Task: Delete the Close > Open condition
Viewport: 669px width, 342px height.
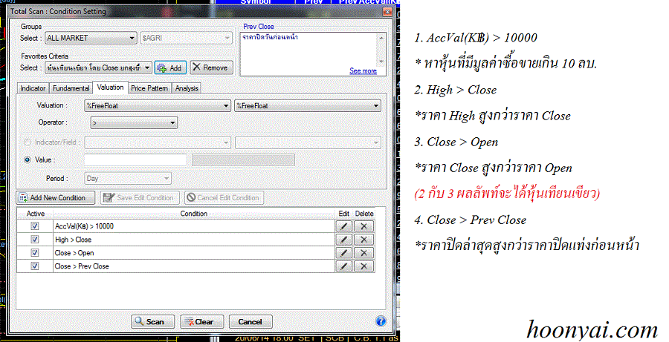Action: [363, 253]
